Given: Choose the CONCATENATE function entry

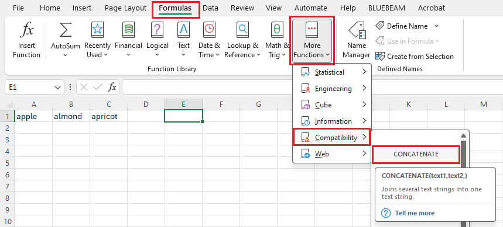Looking at the screenshot, I should tap(416, 154).
